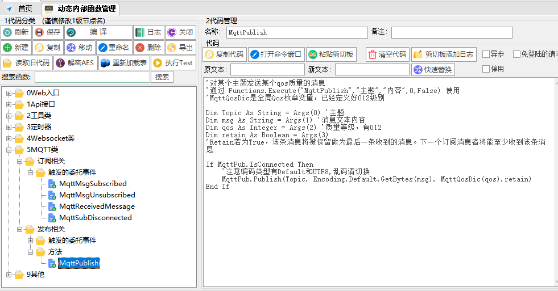Expand 触发的委托事件 under 发布相关
558x291 pixels.
30,241
